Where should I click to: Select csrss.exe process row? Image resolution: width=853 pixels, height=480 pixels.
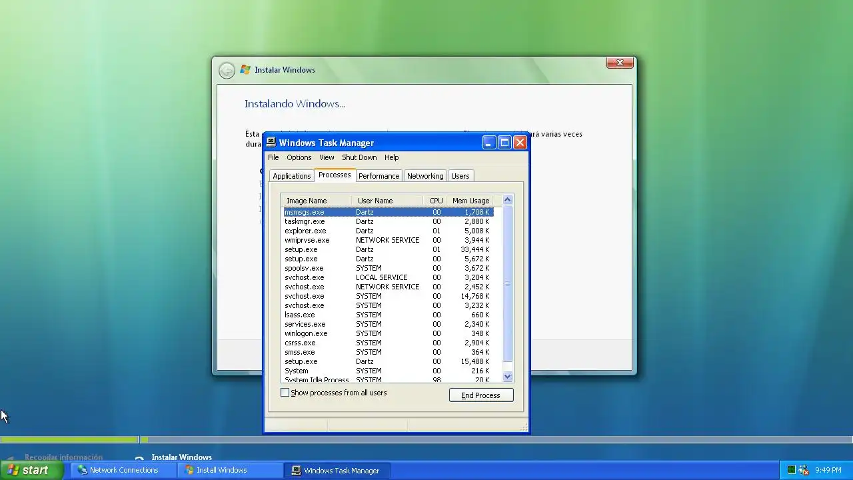(x=389, y=343)
